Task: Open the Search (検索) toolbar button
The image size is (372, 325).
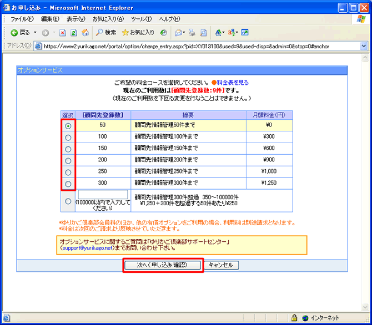Action: point(105,32)
